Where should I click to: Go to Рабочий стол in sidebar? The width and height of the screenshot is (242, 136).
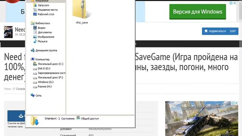pyautogui.click(x=46, y=14)
